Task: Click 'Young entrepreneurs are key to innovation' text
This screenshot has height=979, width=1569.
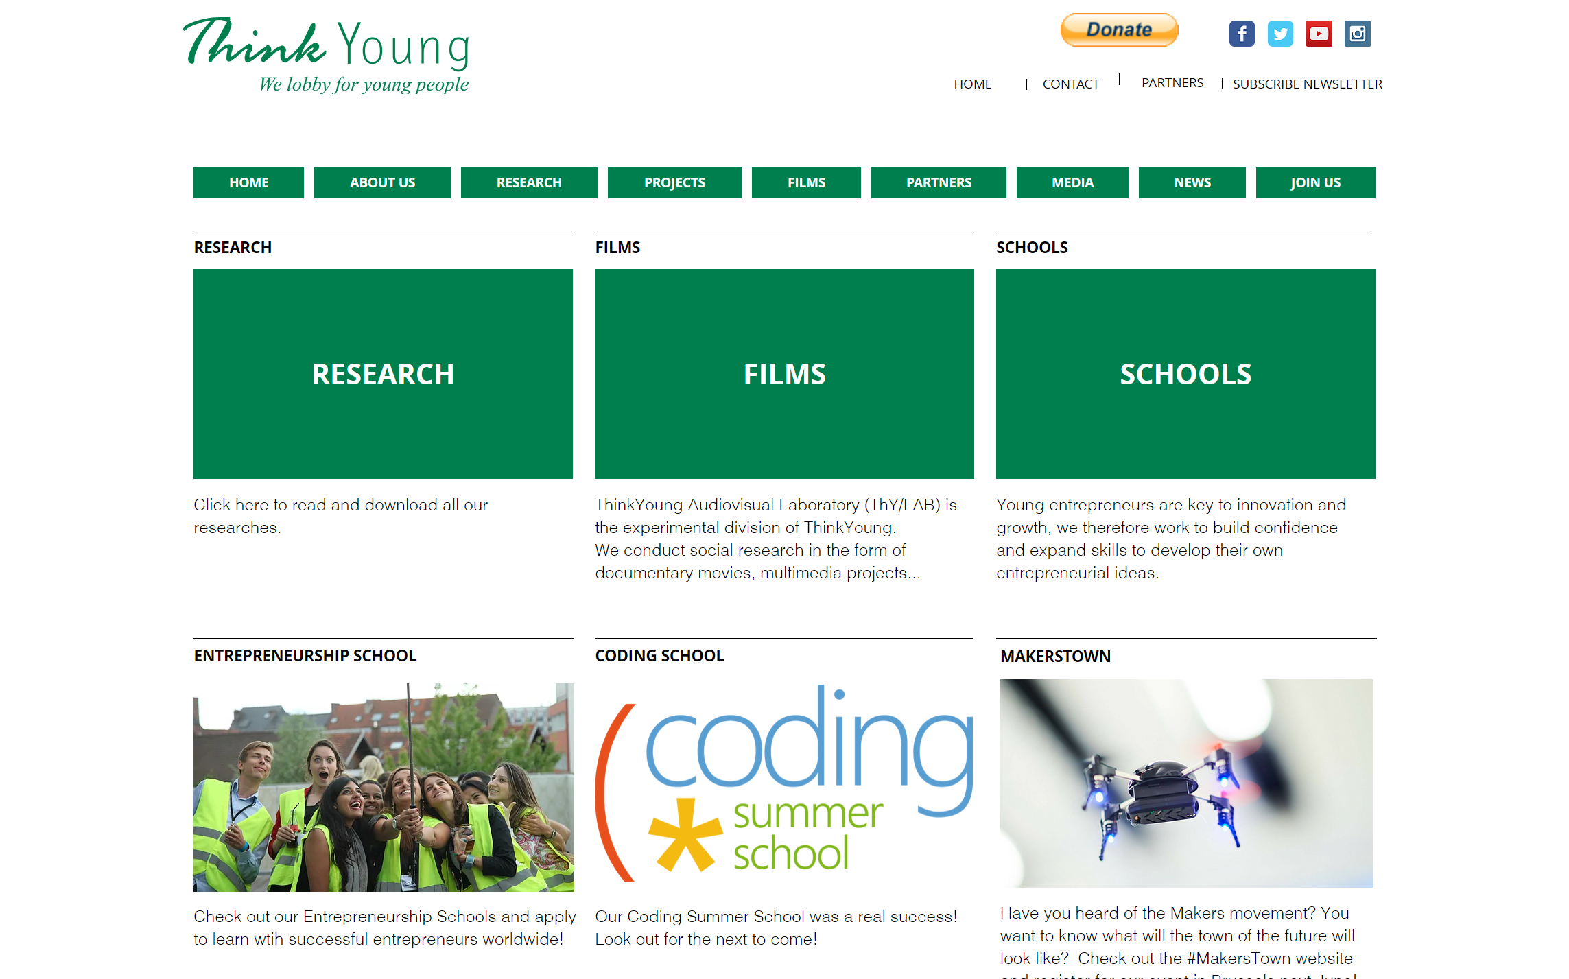Action: [1171, 539]
